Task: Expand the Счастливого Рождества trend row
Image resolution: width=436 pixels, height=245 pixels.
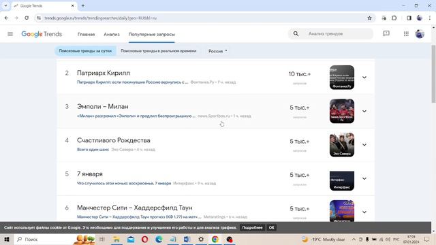Action: [x=364, y=145]
